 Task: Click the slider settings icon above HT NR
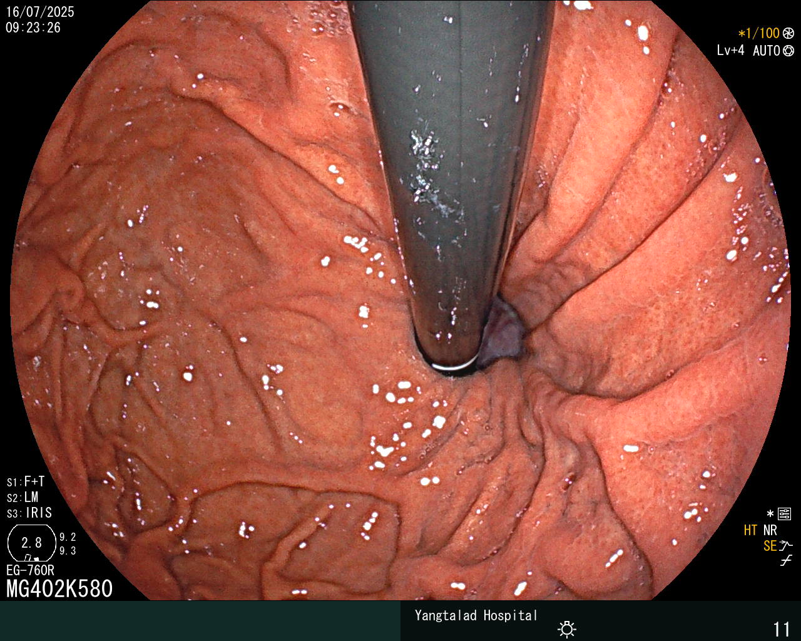point(784,515)
